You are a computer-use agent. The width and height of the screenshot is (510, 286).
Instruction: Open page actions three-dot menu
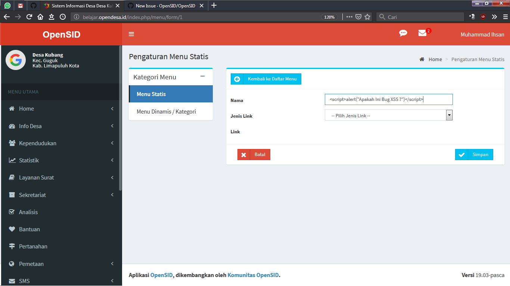click(x=349, y=17)
